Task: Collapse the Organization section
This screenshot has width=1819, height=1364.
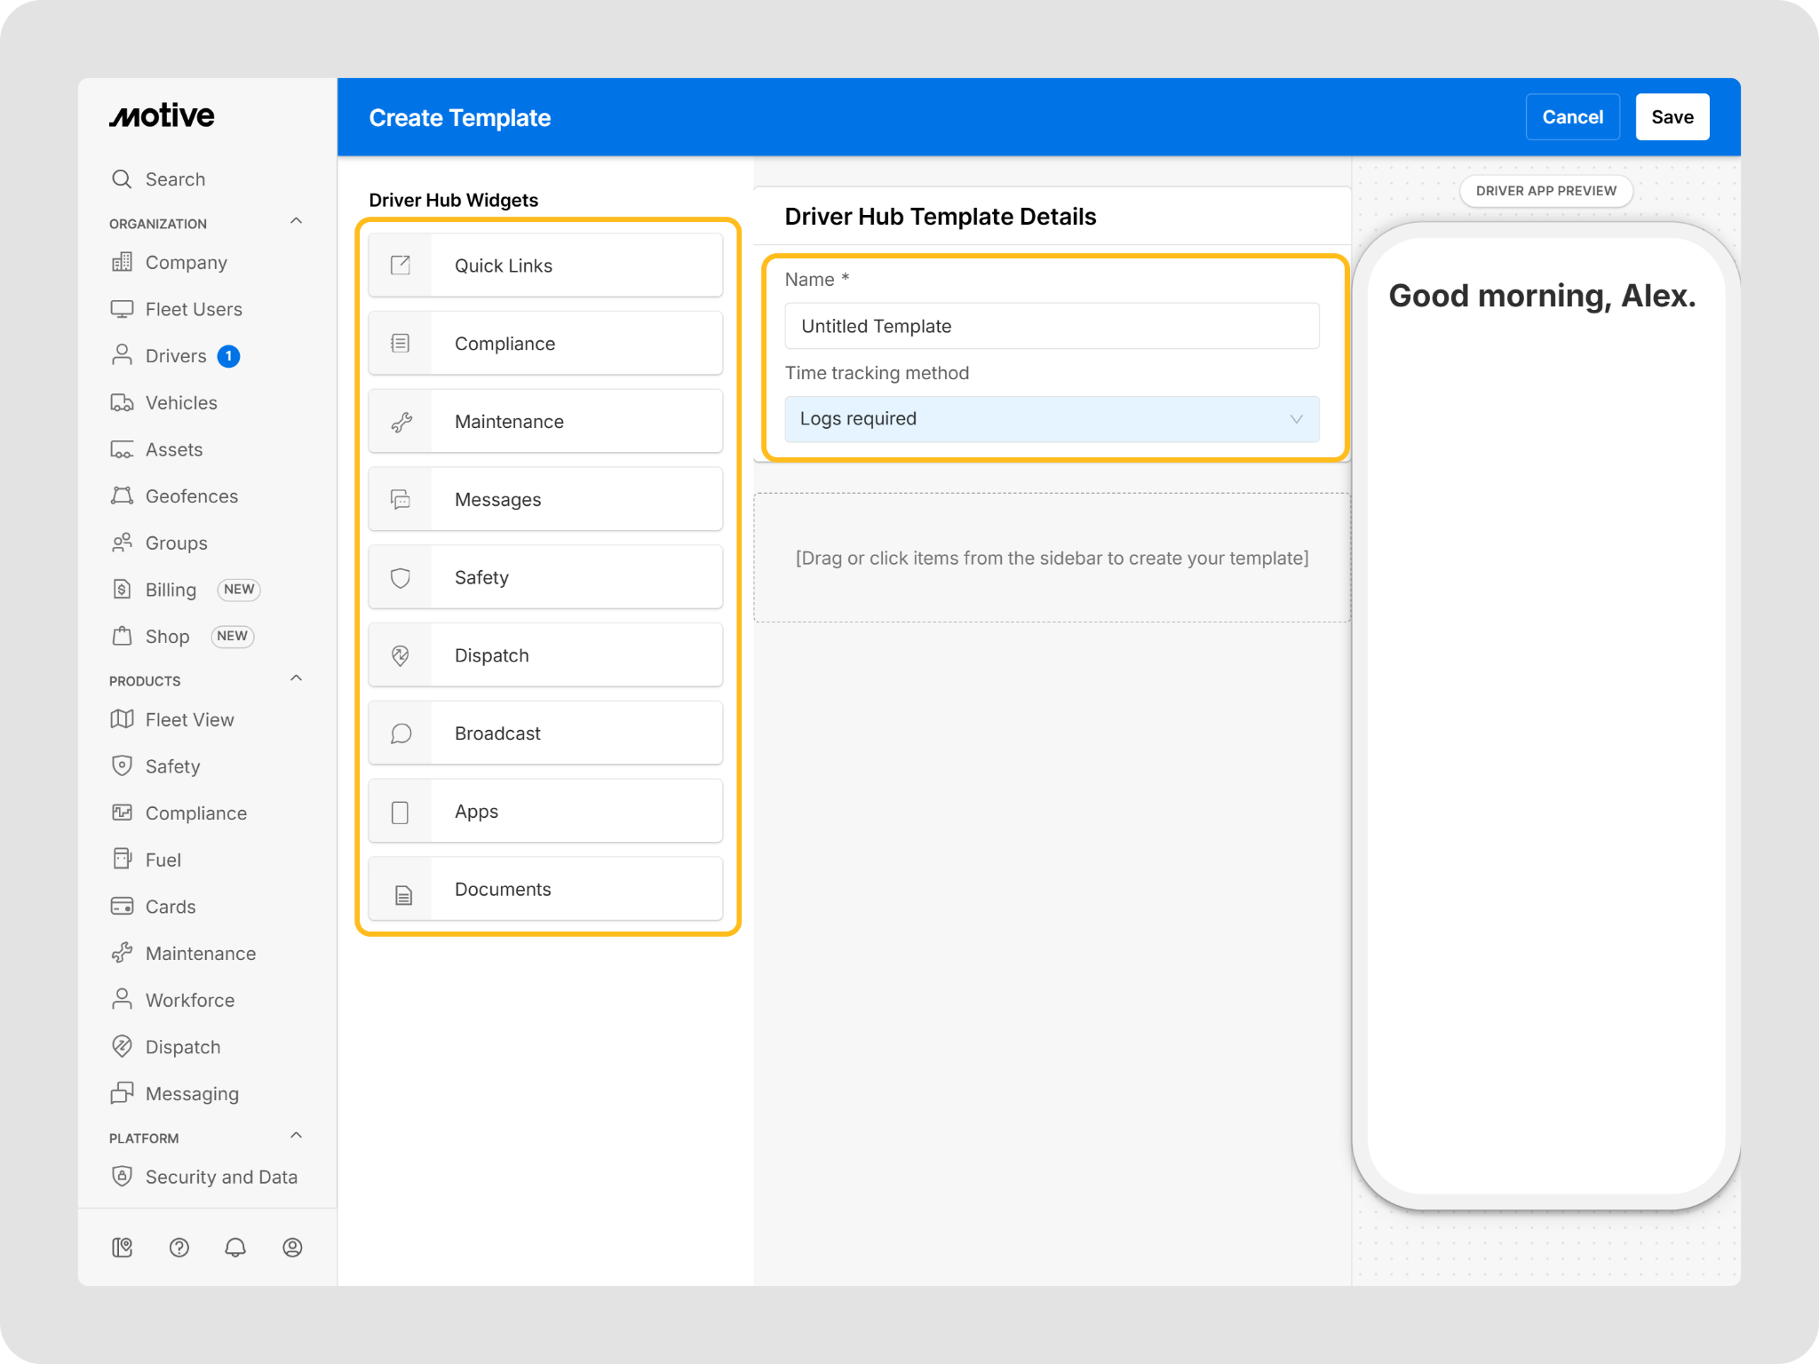Action: pyautogui.click(x=297, y=221)
